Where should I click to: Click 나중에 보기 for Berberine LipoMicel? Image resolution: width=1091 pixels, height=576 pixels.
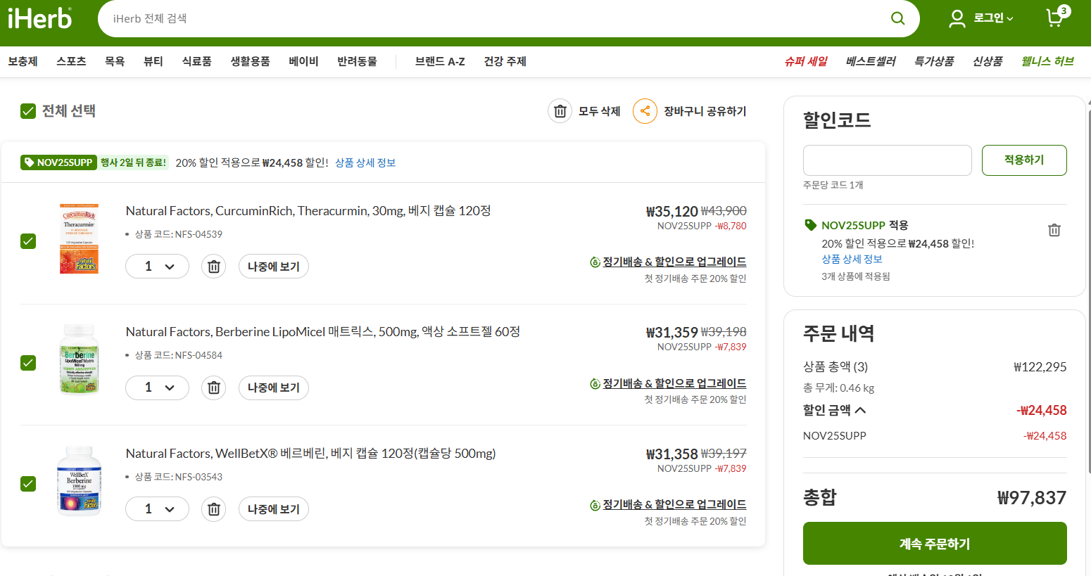coord(273,388)
